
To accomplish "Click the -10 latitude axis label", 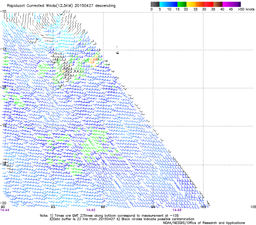I will 3,11.
